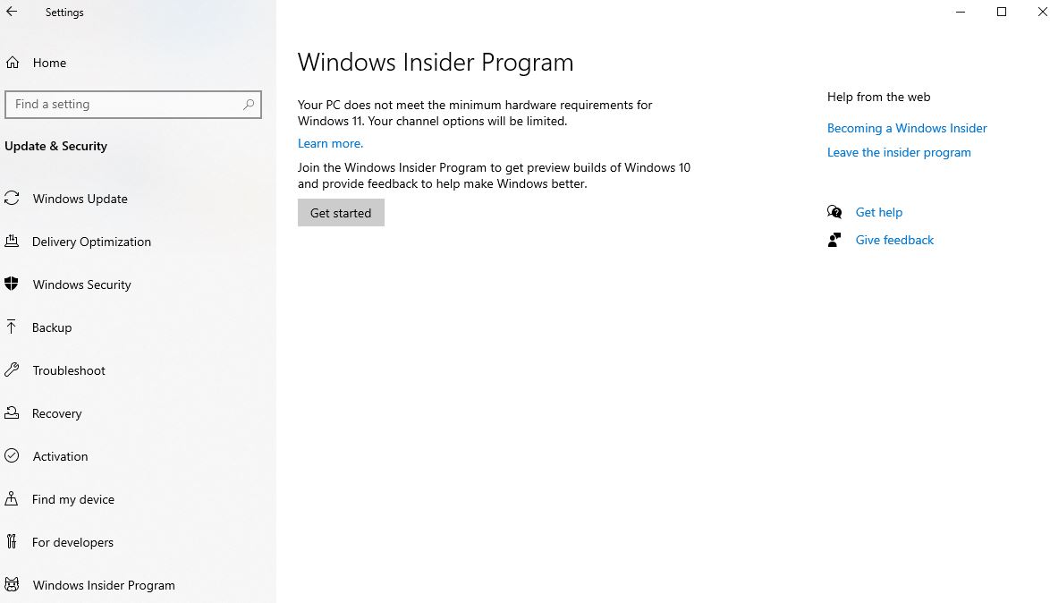This screenshot has width=1050, height=603.
Task: Click the Windows Security shield icon
Action: 12,285
